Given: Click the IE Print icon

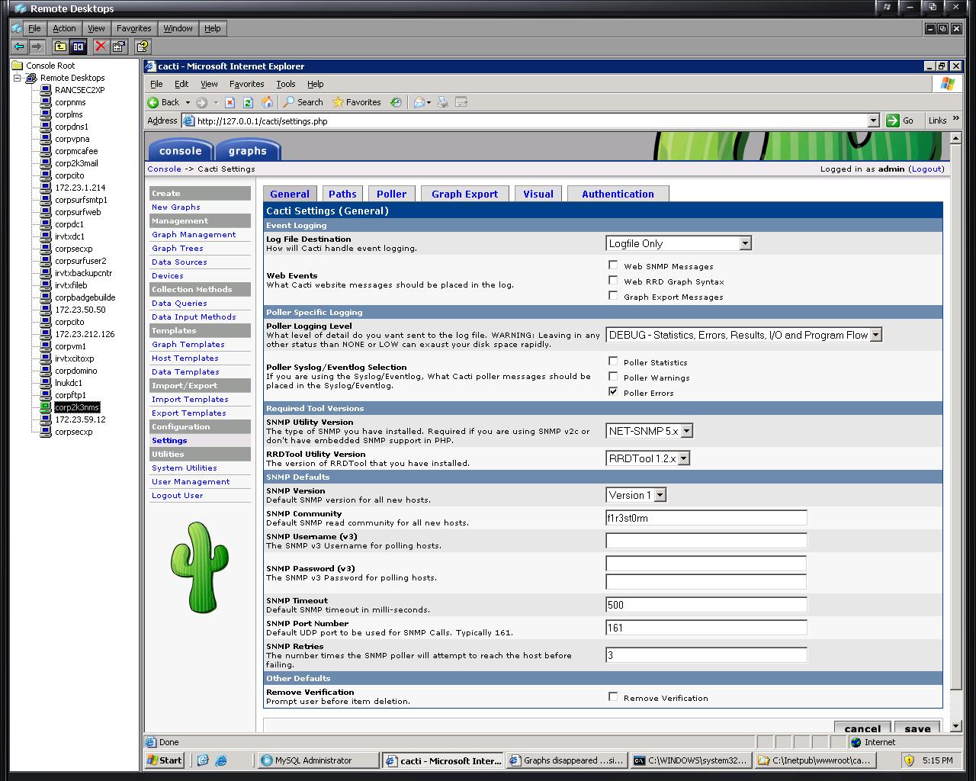Looking at the screenshot, I should (443, 102).
